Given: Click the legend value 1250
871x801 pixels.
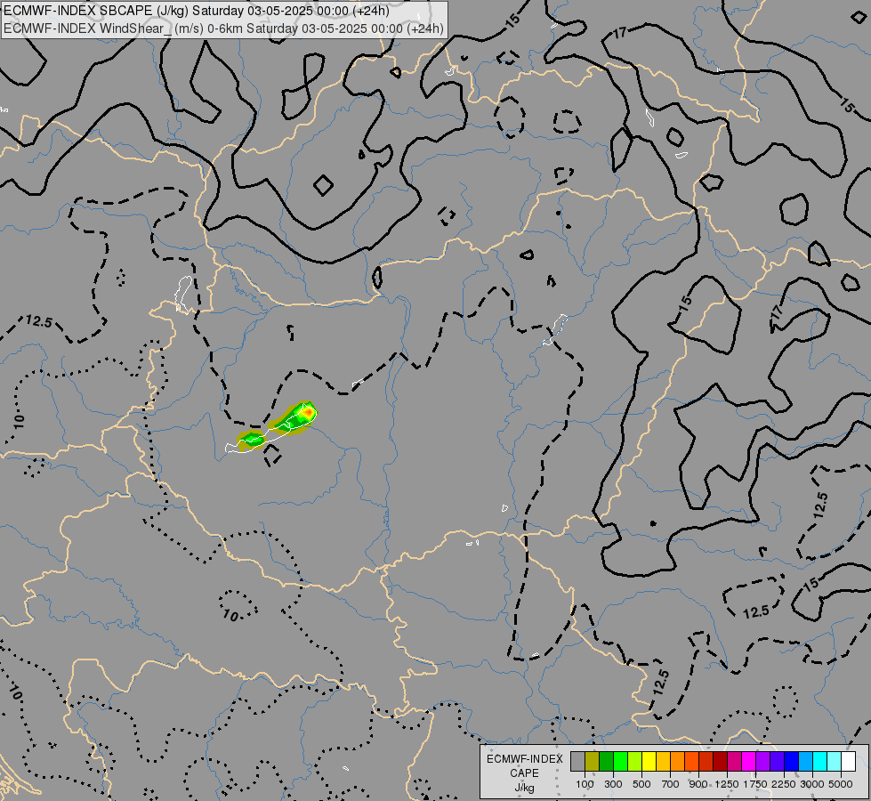Looking at the screenshot, I should [727, 784].
